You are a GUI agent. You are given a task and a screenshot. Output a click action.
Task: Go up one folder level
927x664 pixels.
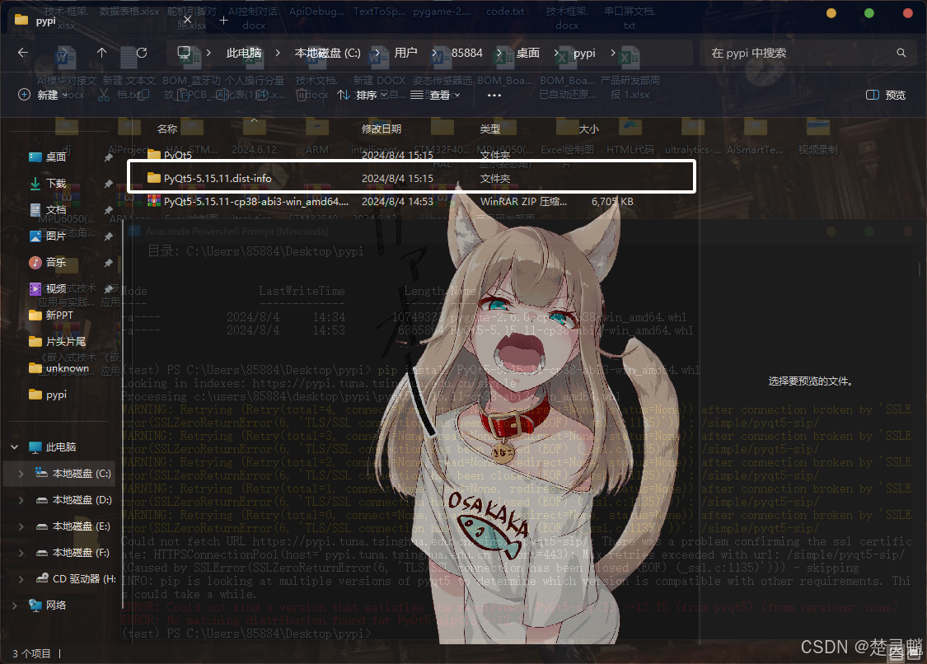coord(101,53)
